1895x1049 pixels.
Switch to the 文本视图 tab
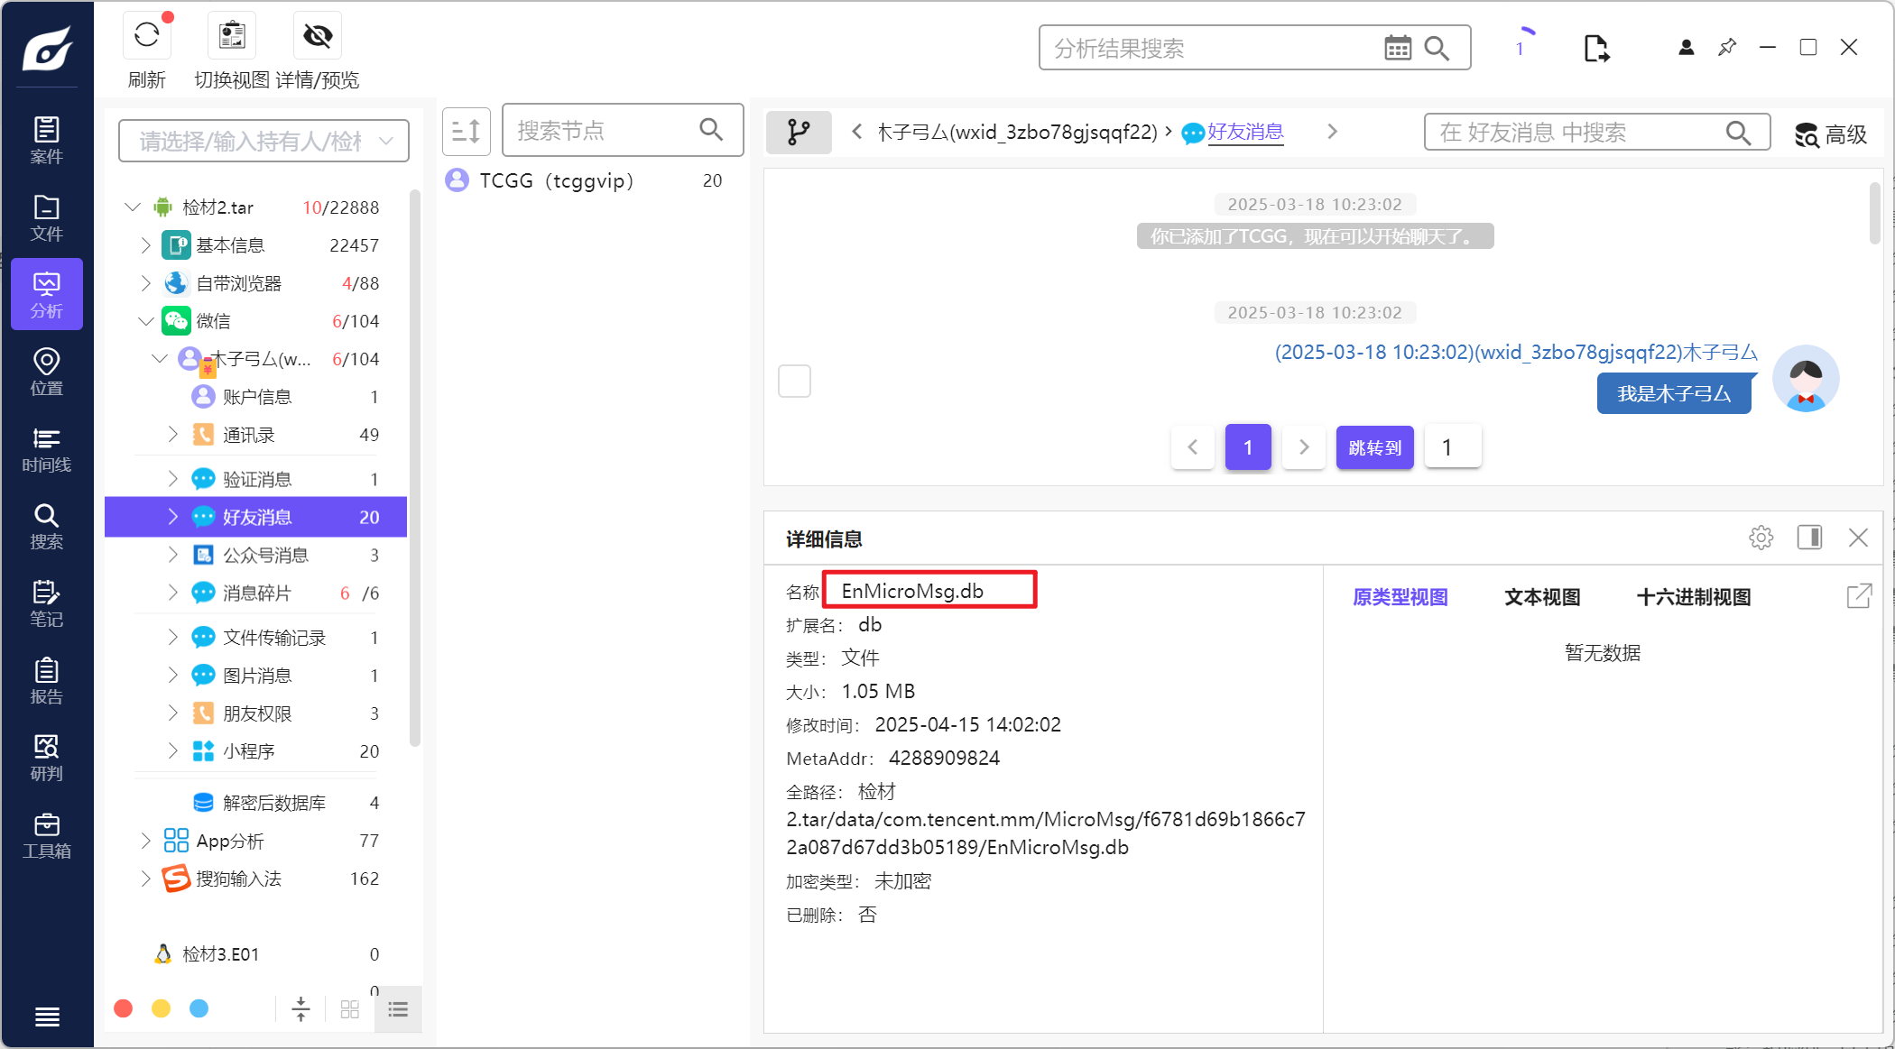click(1541, 597)
